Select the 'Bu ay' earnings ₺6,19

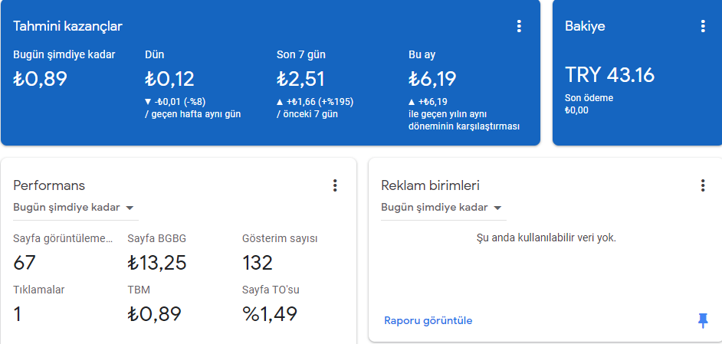pyautogui.click(x=432, y=79)
